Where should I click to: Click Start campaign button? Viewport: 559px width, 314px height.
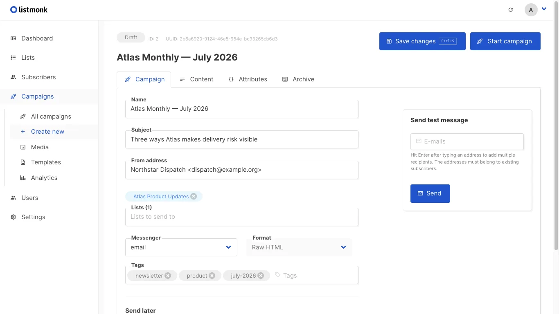505,41
